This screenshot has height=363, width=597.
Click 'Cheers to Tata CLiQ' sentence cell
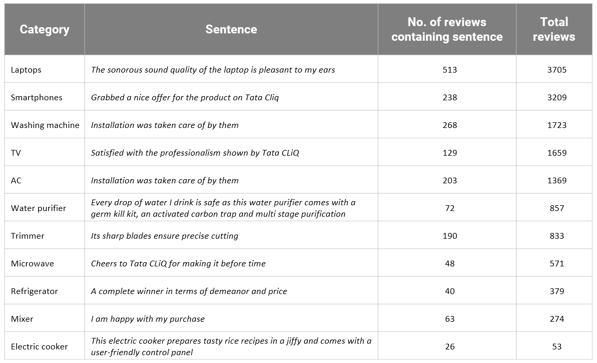coord(178,263)
